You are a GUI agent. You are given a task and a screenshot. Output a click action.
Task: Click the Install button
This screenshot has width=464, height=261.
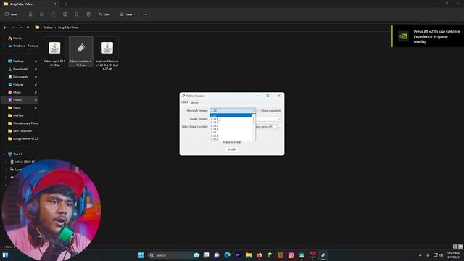[232, 149]
